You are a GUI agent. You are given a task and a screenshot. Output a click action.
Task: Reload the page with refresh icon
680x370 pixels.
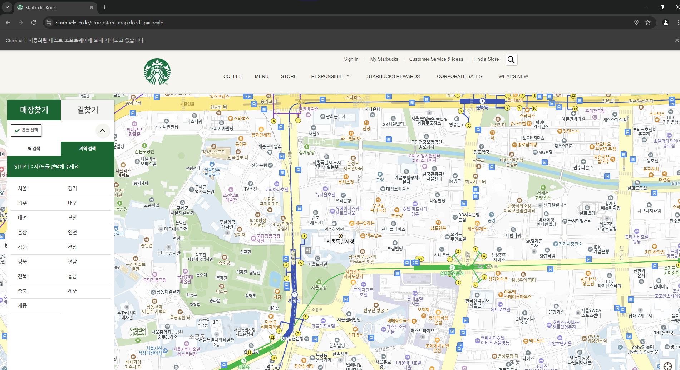click(x=34, y=22)
